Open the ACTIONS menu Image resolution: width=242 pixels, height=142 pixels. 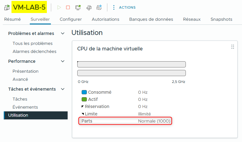click(124, 7)
